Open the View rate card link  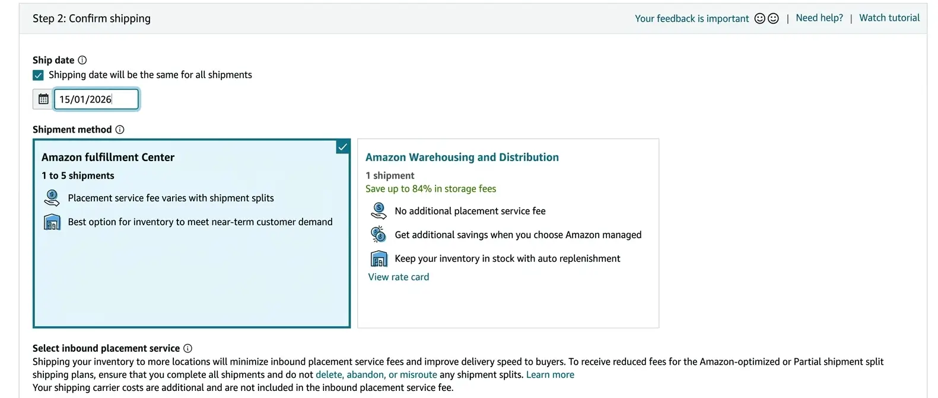399,277
